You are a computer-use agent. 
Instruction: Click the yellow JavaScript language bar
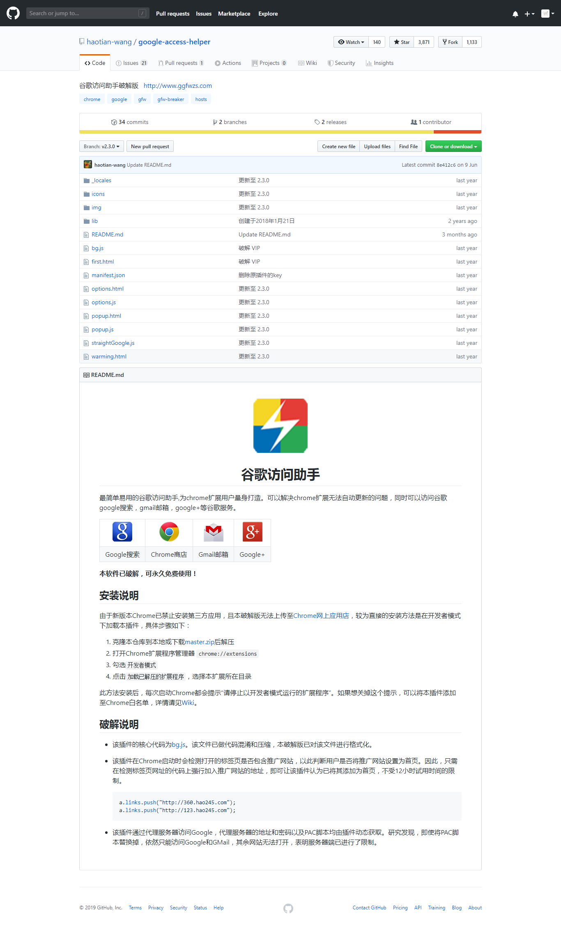[x=256, y=132]
